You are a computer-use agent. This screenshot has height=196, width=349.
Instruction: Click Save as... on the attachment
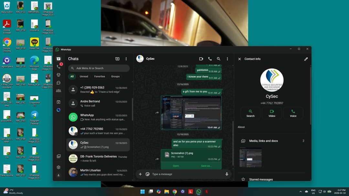[206, 166]
